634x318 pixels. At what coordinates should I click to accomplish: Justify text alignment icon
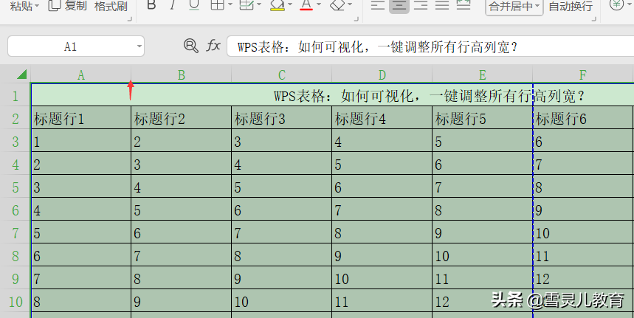[442, 5]
